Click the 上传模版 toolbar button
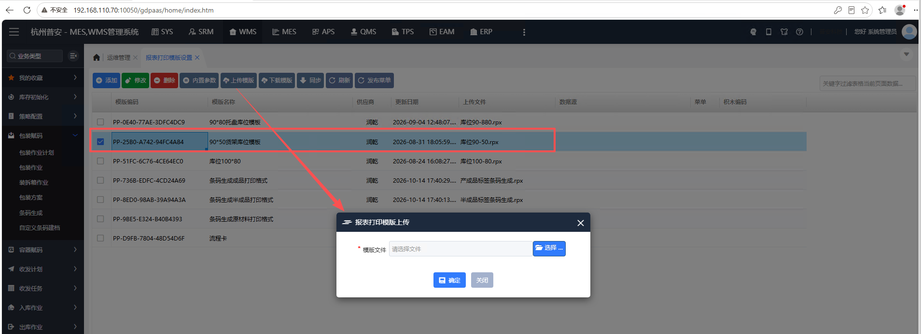Viewport: 921px width, 334px height. tap(238, 80)
